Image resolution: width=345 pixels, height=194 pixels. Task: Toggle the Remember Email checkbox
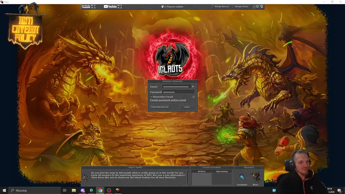coord(151,97)
